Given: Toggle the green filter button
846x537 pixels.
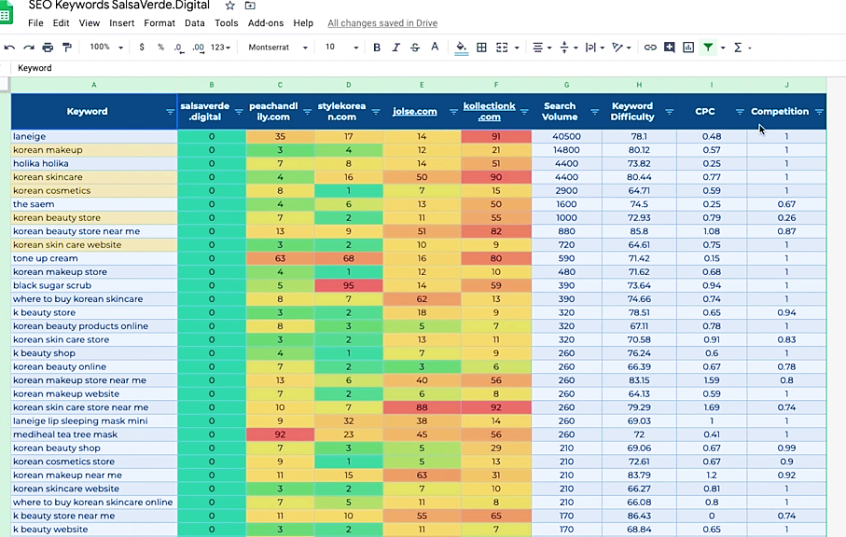Looking at the screenshot, I should coord(708,48).
